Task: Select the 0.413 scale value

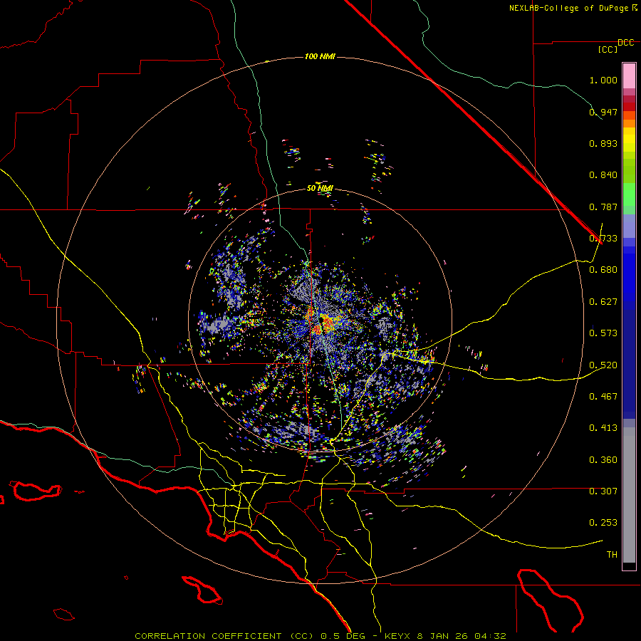Action: point(603,428)
